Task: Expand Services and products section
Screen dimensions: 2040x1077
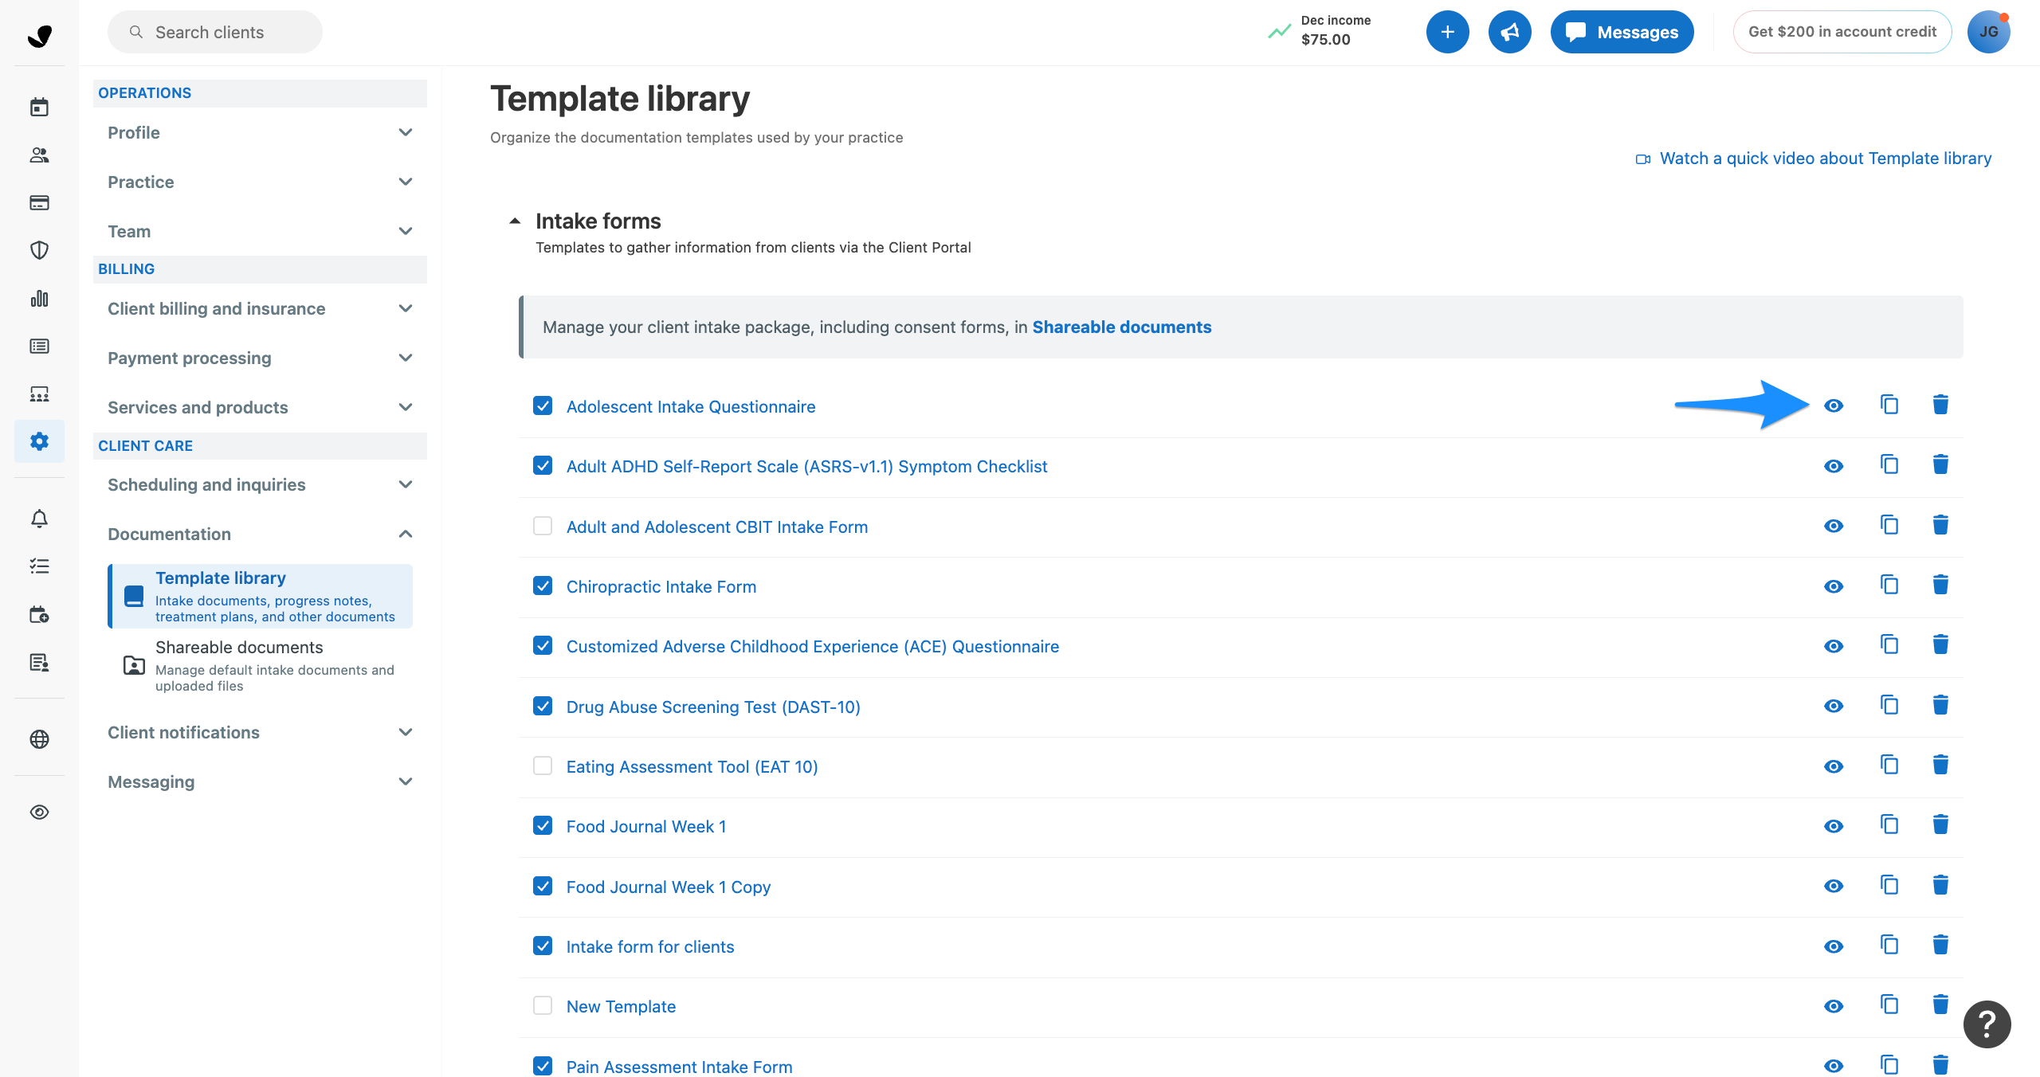Action: pos(260,407)
